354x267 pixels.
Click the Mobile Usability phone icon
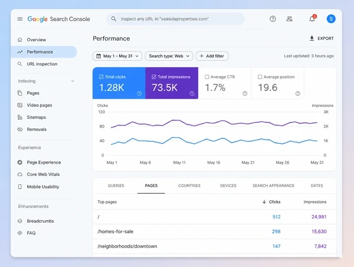(x=20, y=187)
